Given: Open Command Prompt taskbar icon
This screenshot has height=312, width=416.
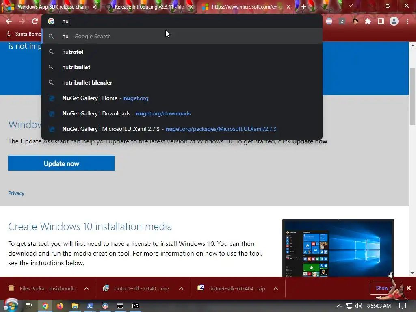Looking at the screenshot, I should click(x=120, y=306).
